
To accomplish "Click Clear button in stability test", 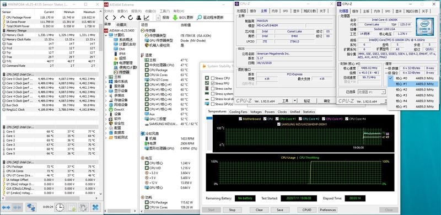I will click(259, 210).
